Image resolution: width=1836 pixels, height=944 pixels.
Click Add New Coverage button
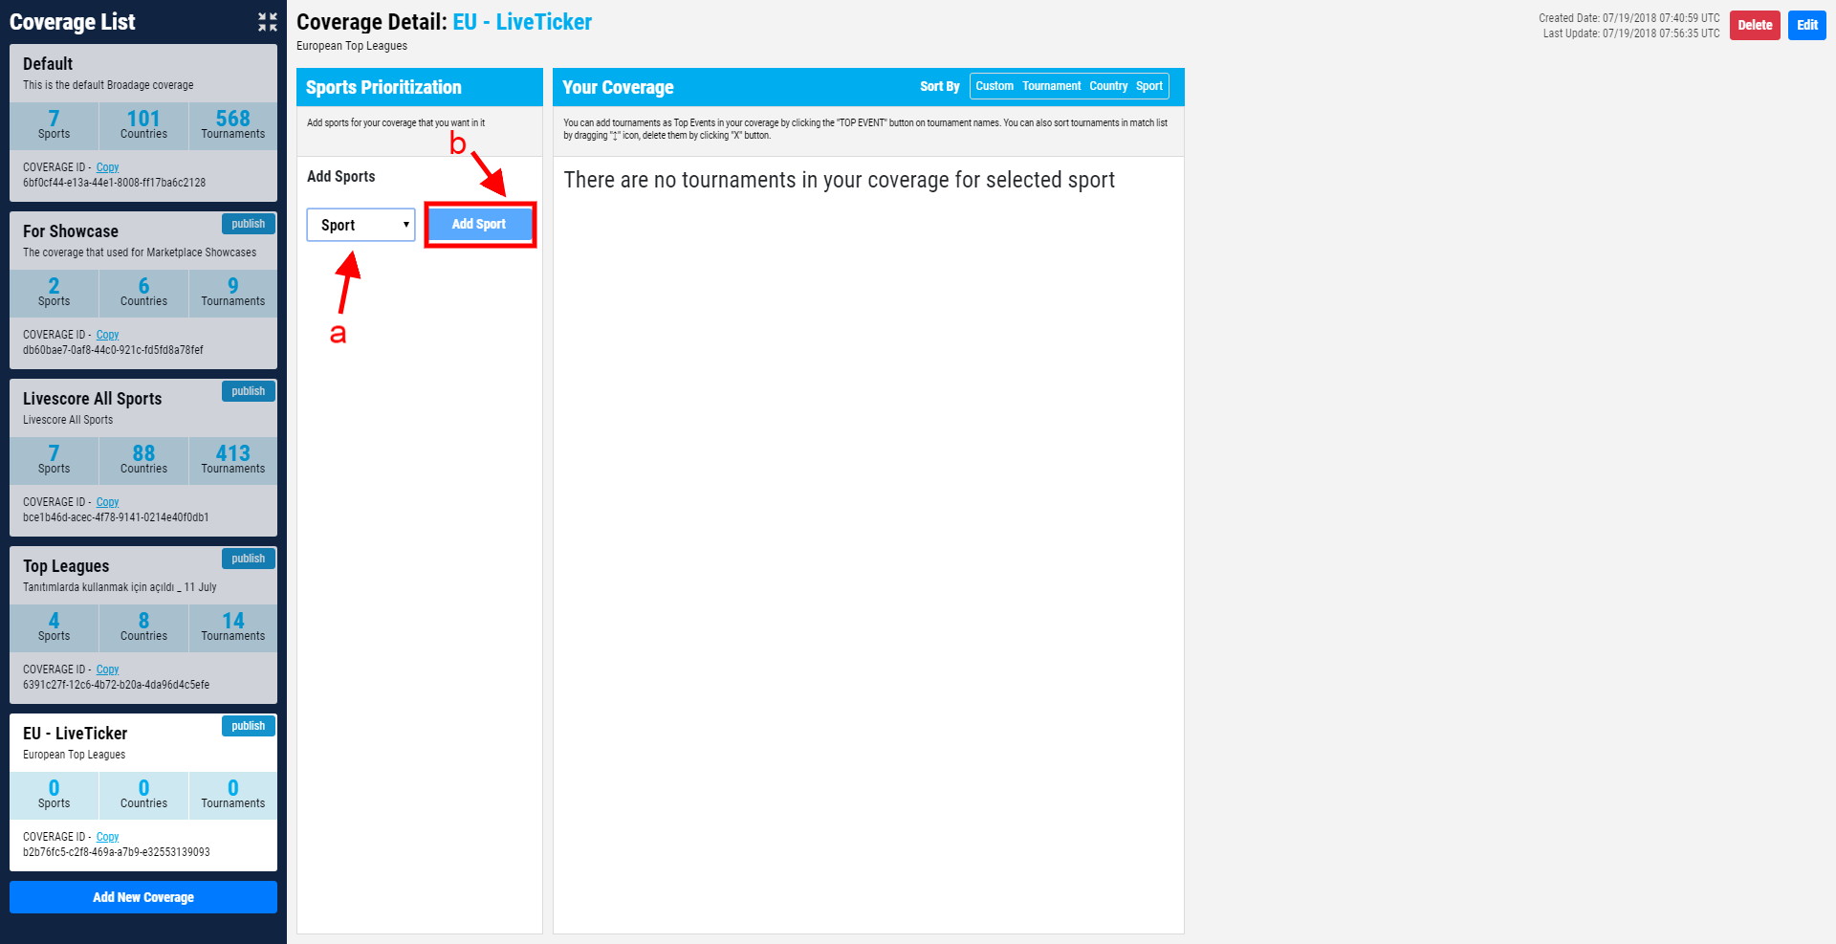143,897
